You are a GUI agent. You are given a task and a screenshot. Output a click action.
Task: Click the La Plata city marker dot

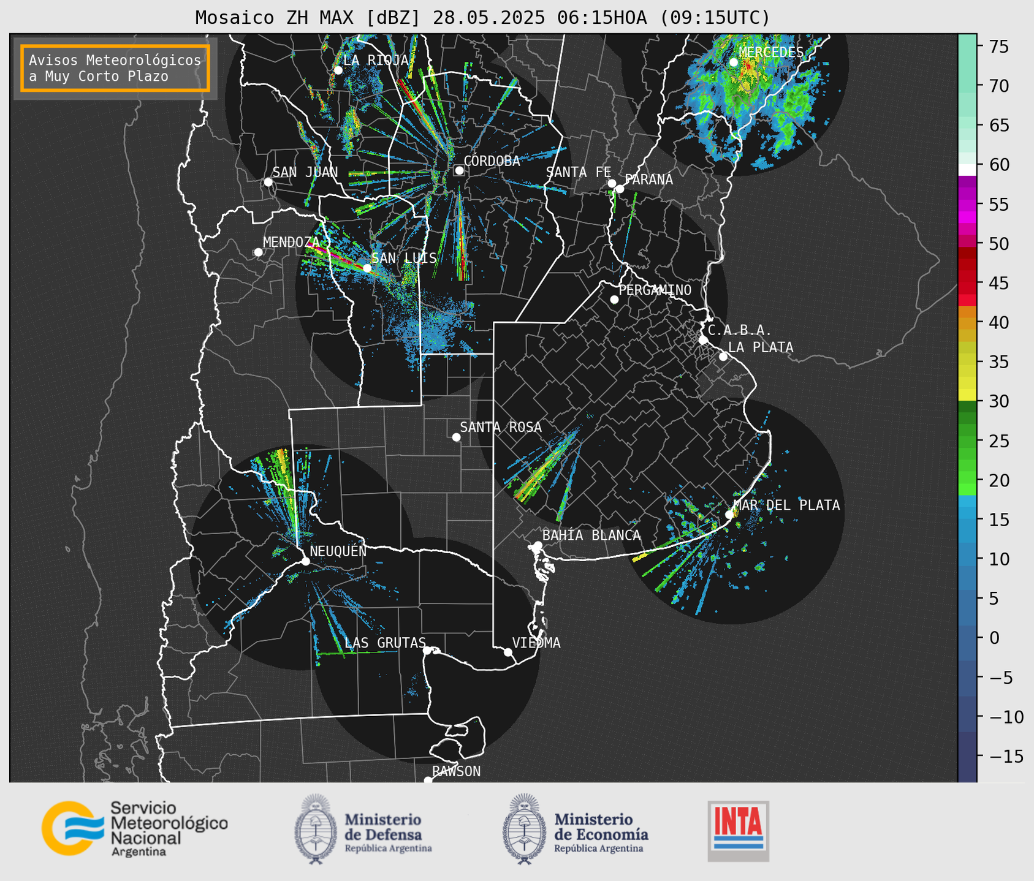click(x=723, y=357)
